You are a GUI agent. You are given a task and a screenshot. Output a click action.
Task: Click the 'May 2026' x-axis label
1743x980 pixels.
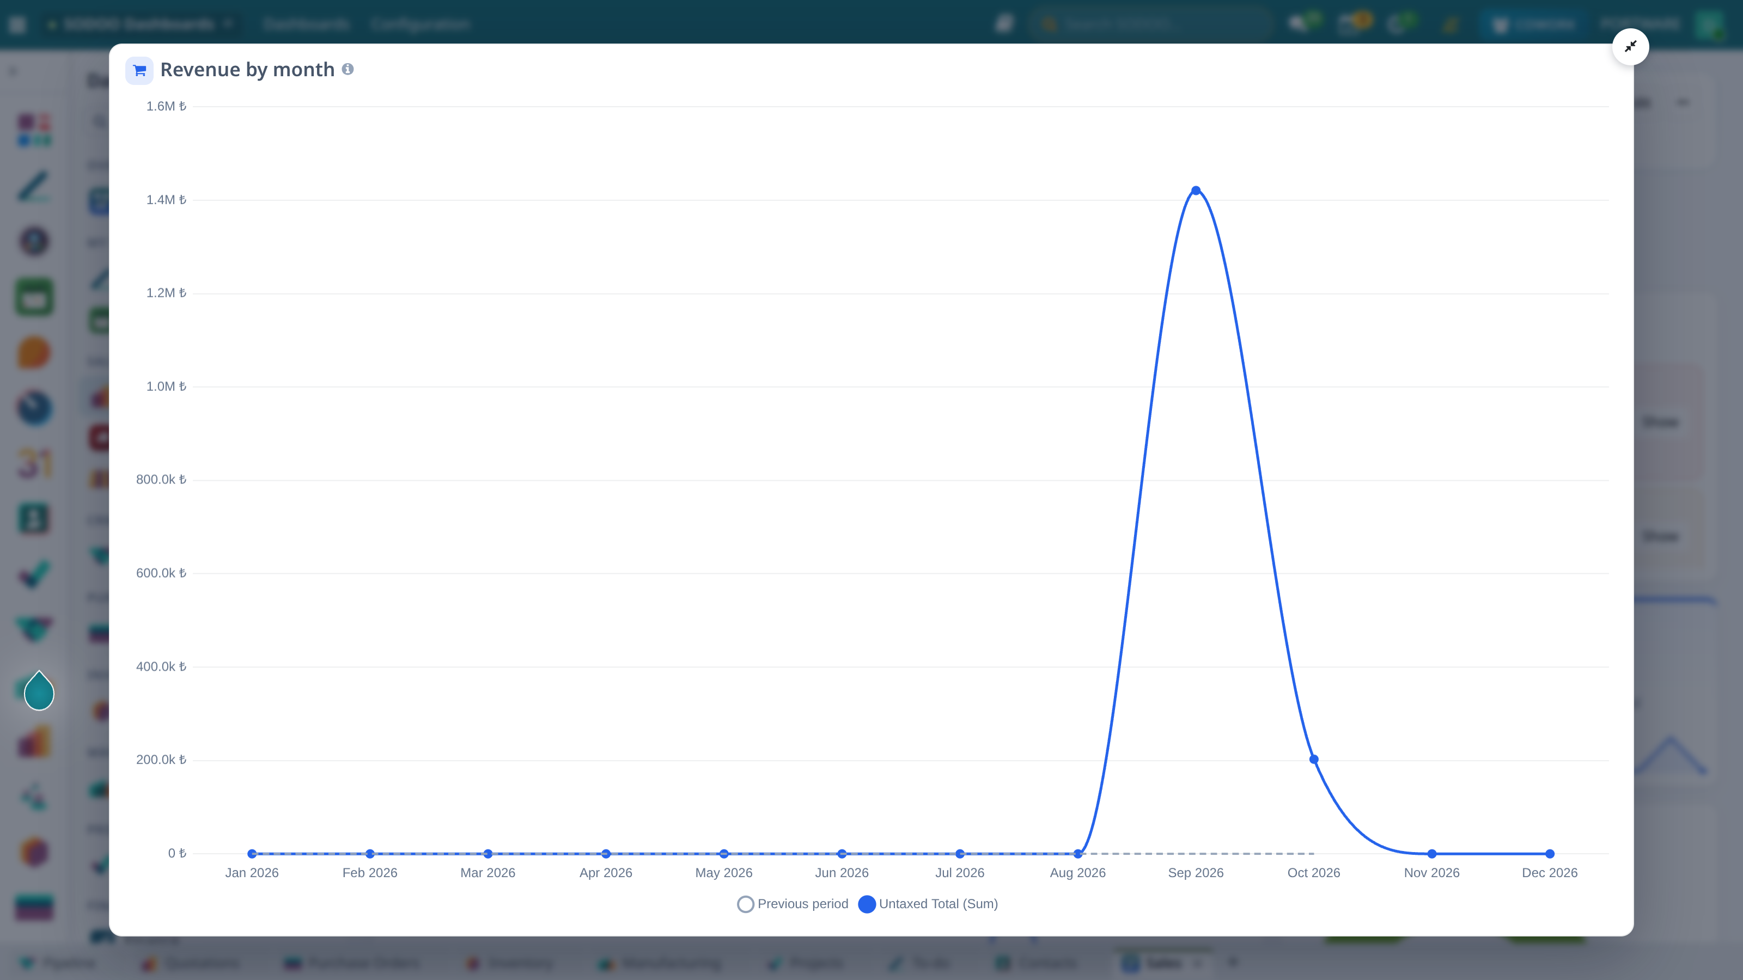724,872
